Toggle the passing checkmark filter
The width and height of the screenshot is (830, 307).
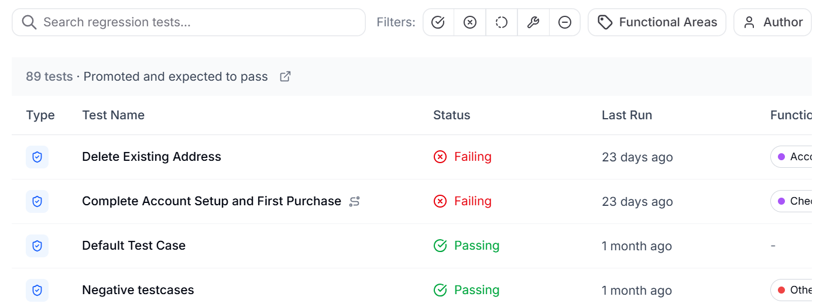438,22
